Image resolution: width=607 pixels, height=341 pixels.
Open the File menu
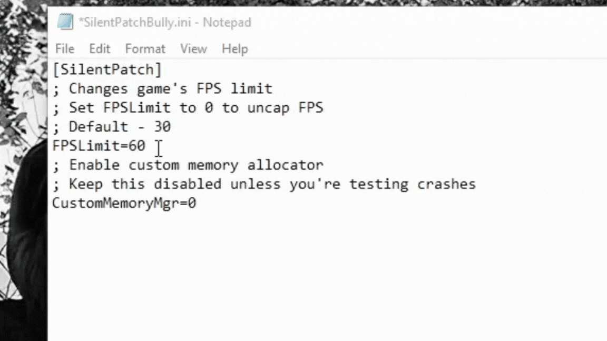(x=65, y=49)
